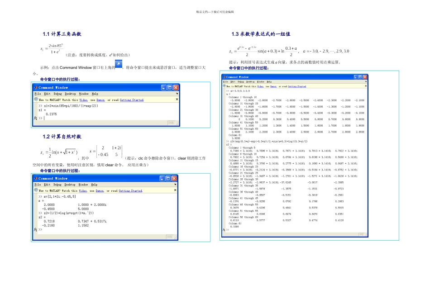
Task: Open the fx function browser in the z2 window
Action: click(35, 229)
